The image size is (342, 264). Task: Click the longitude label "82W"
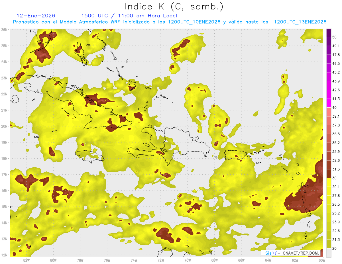coord(26,260)
